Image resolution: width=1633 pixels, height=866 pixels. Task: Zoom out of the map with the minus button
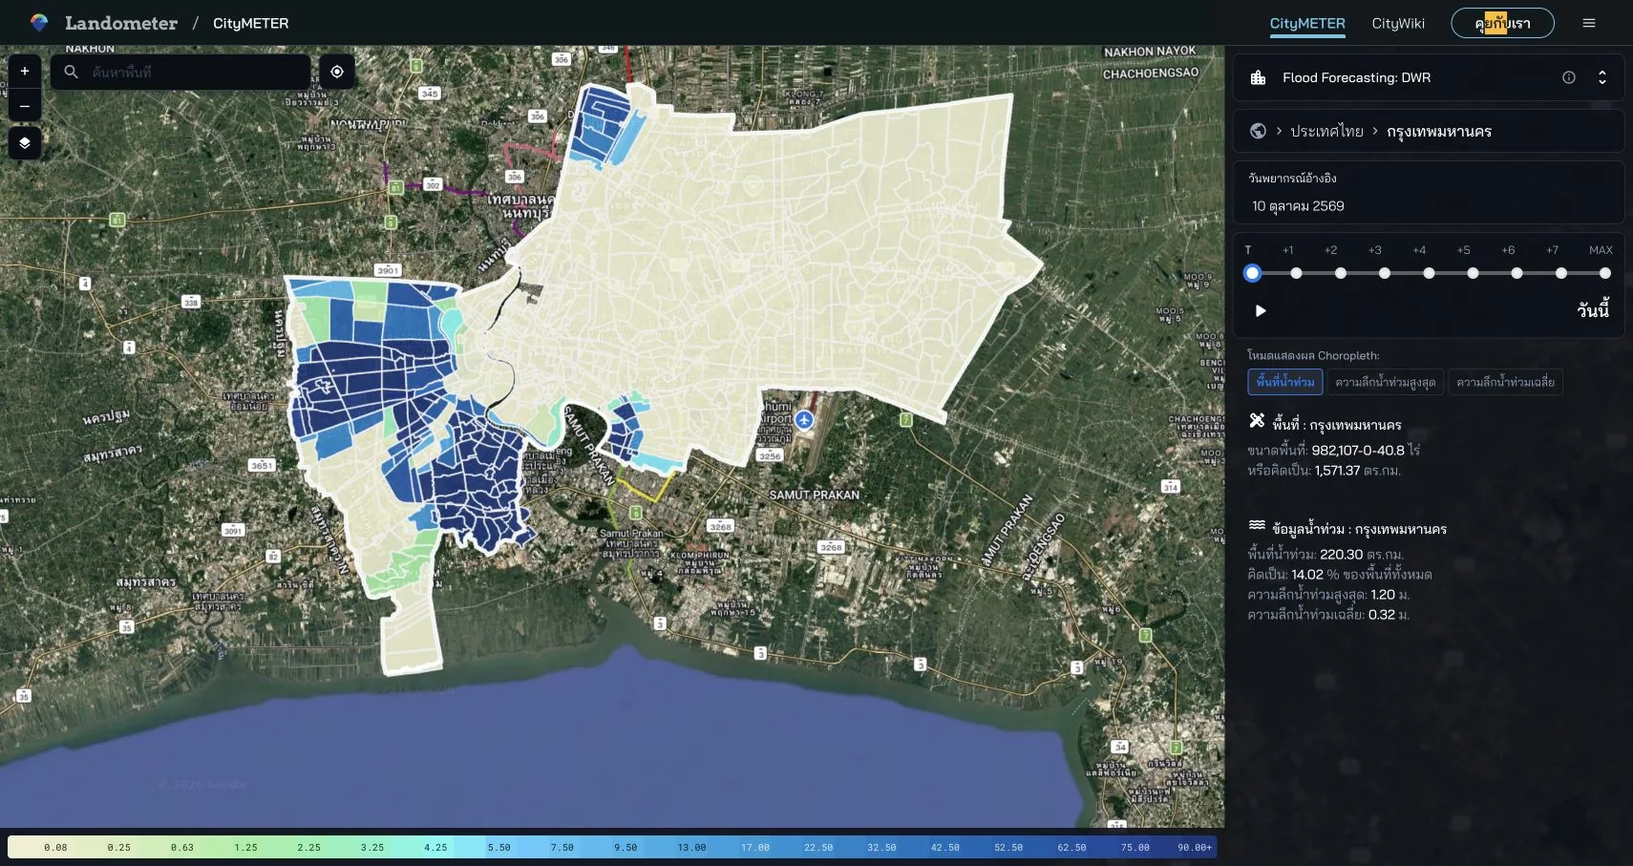[x=25, y=106]
